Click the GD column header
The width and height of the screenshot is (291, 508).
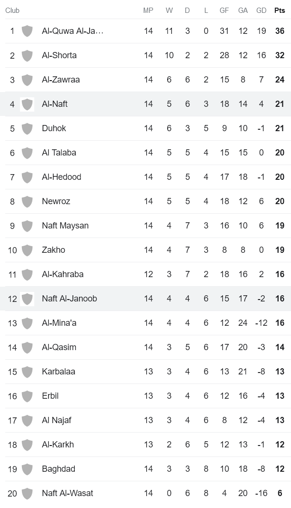pyautogui.click(x=261, y=10)
